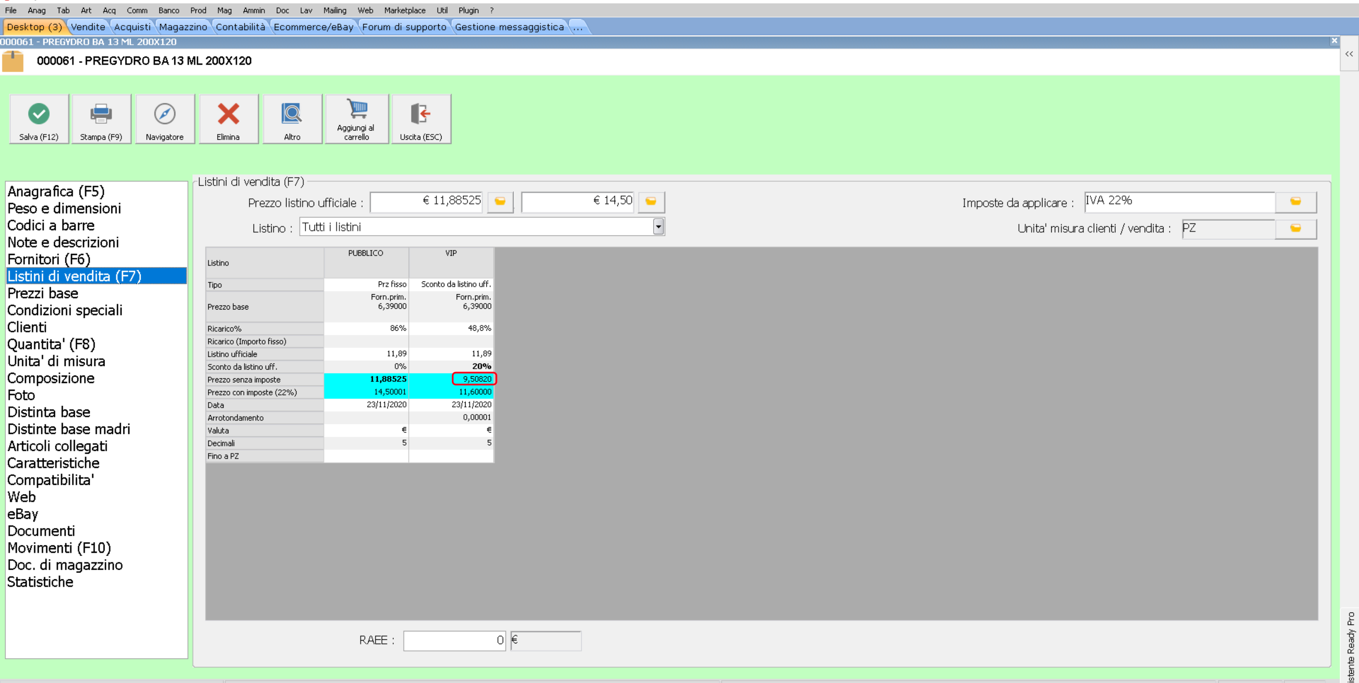Click the € 11,88525 official price field
The image size is (1359, 683).
(x=426, y=202)
